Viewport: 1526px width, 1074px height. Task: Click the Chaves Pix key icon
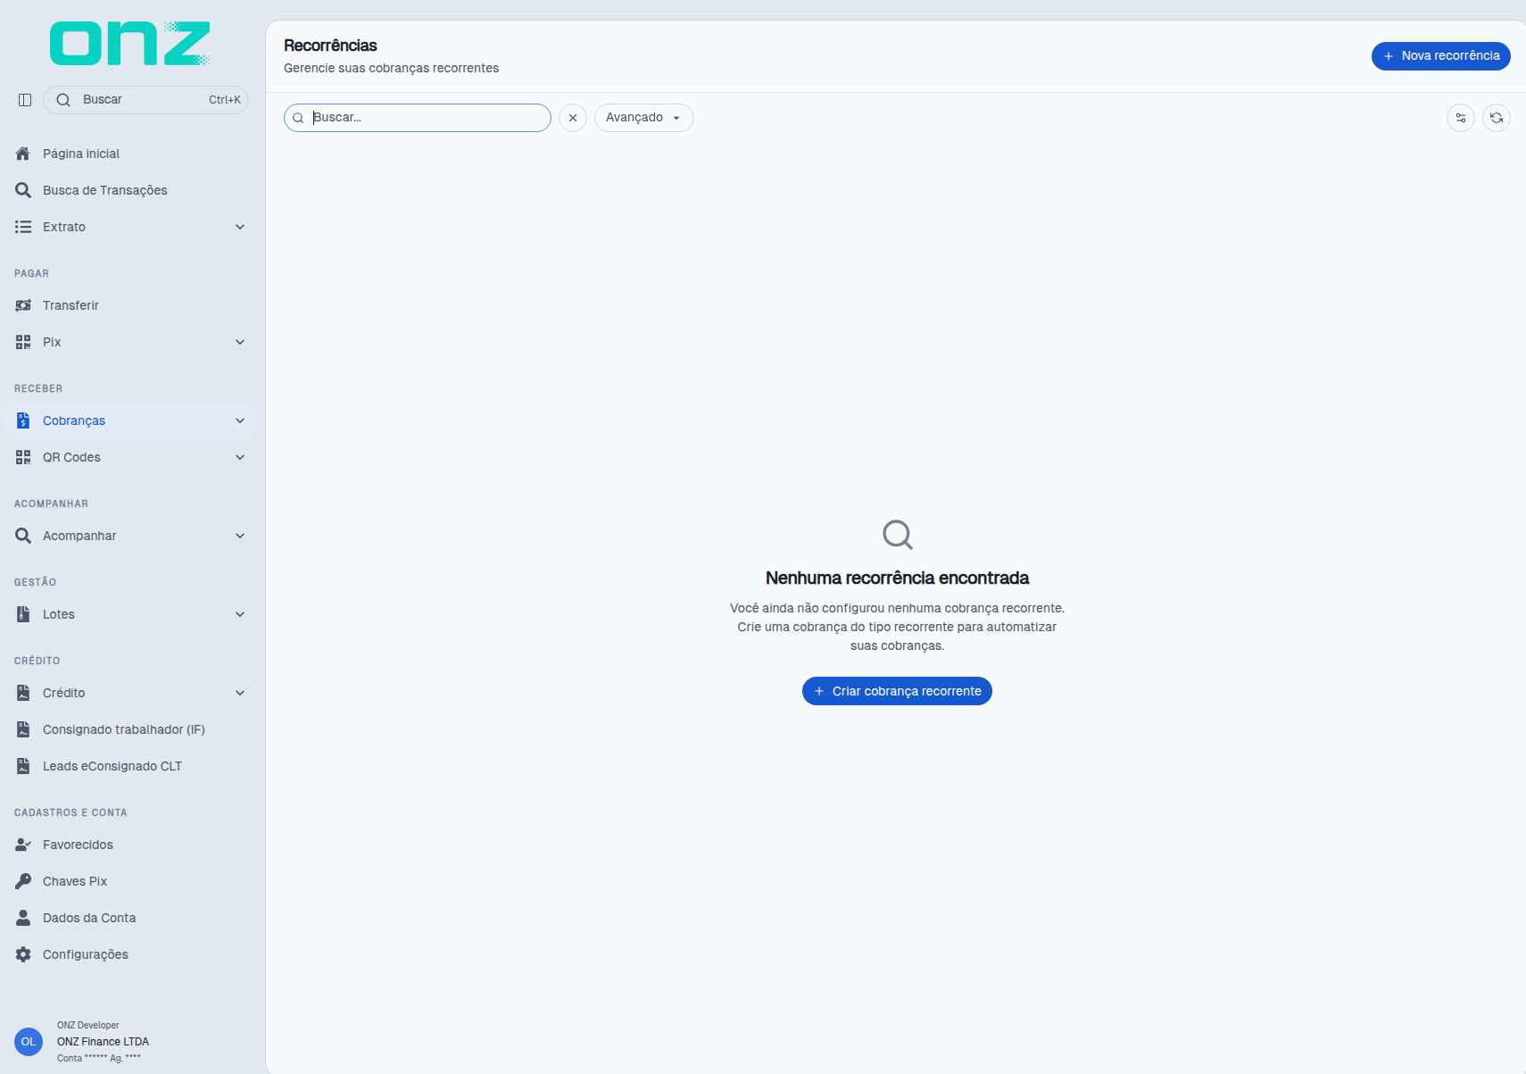tap(23, 881)
